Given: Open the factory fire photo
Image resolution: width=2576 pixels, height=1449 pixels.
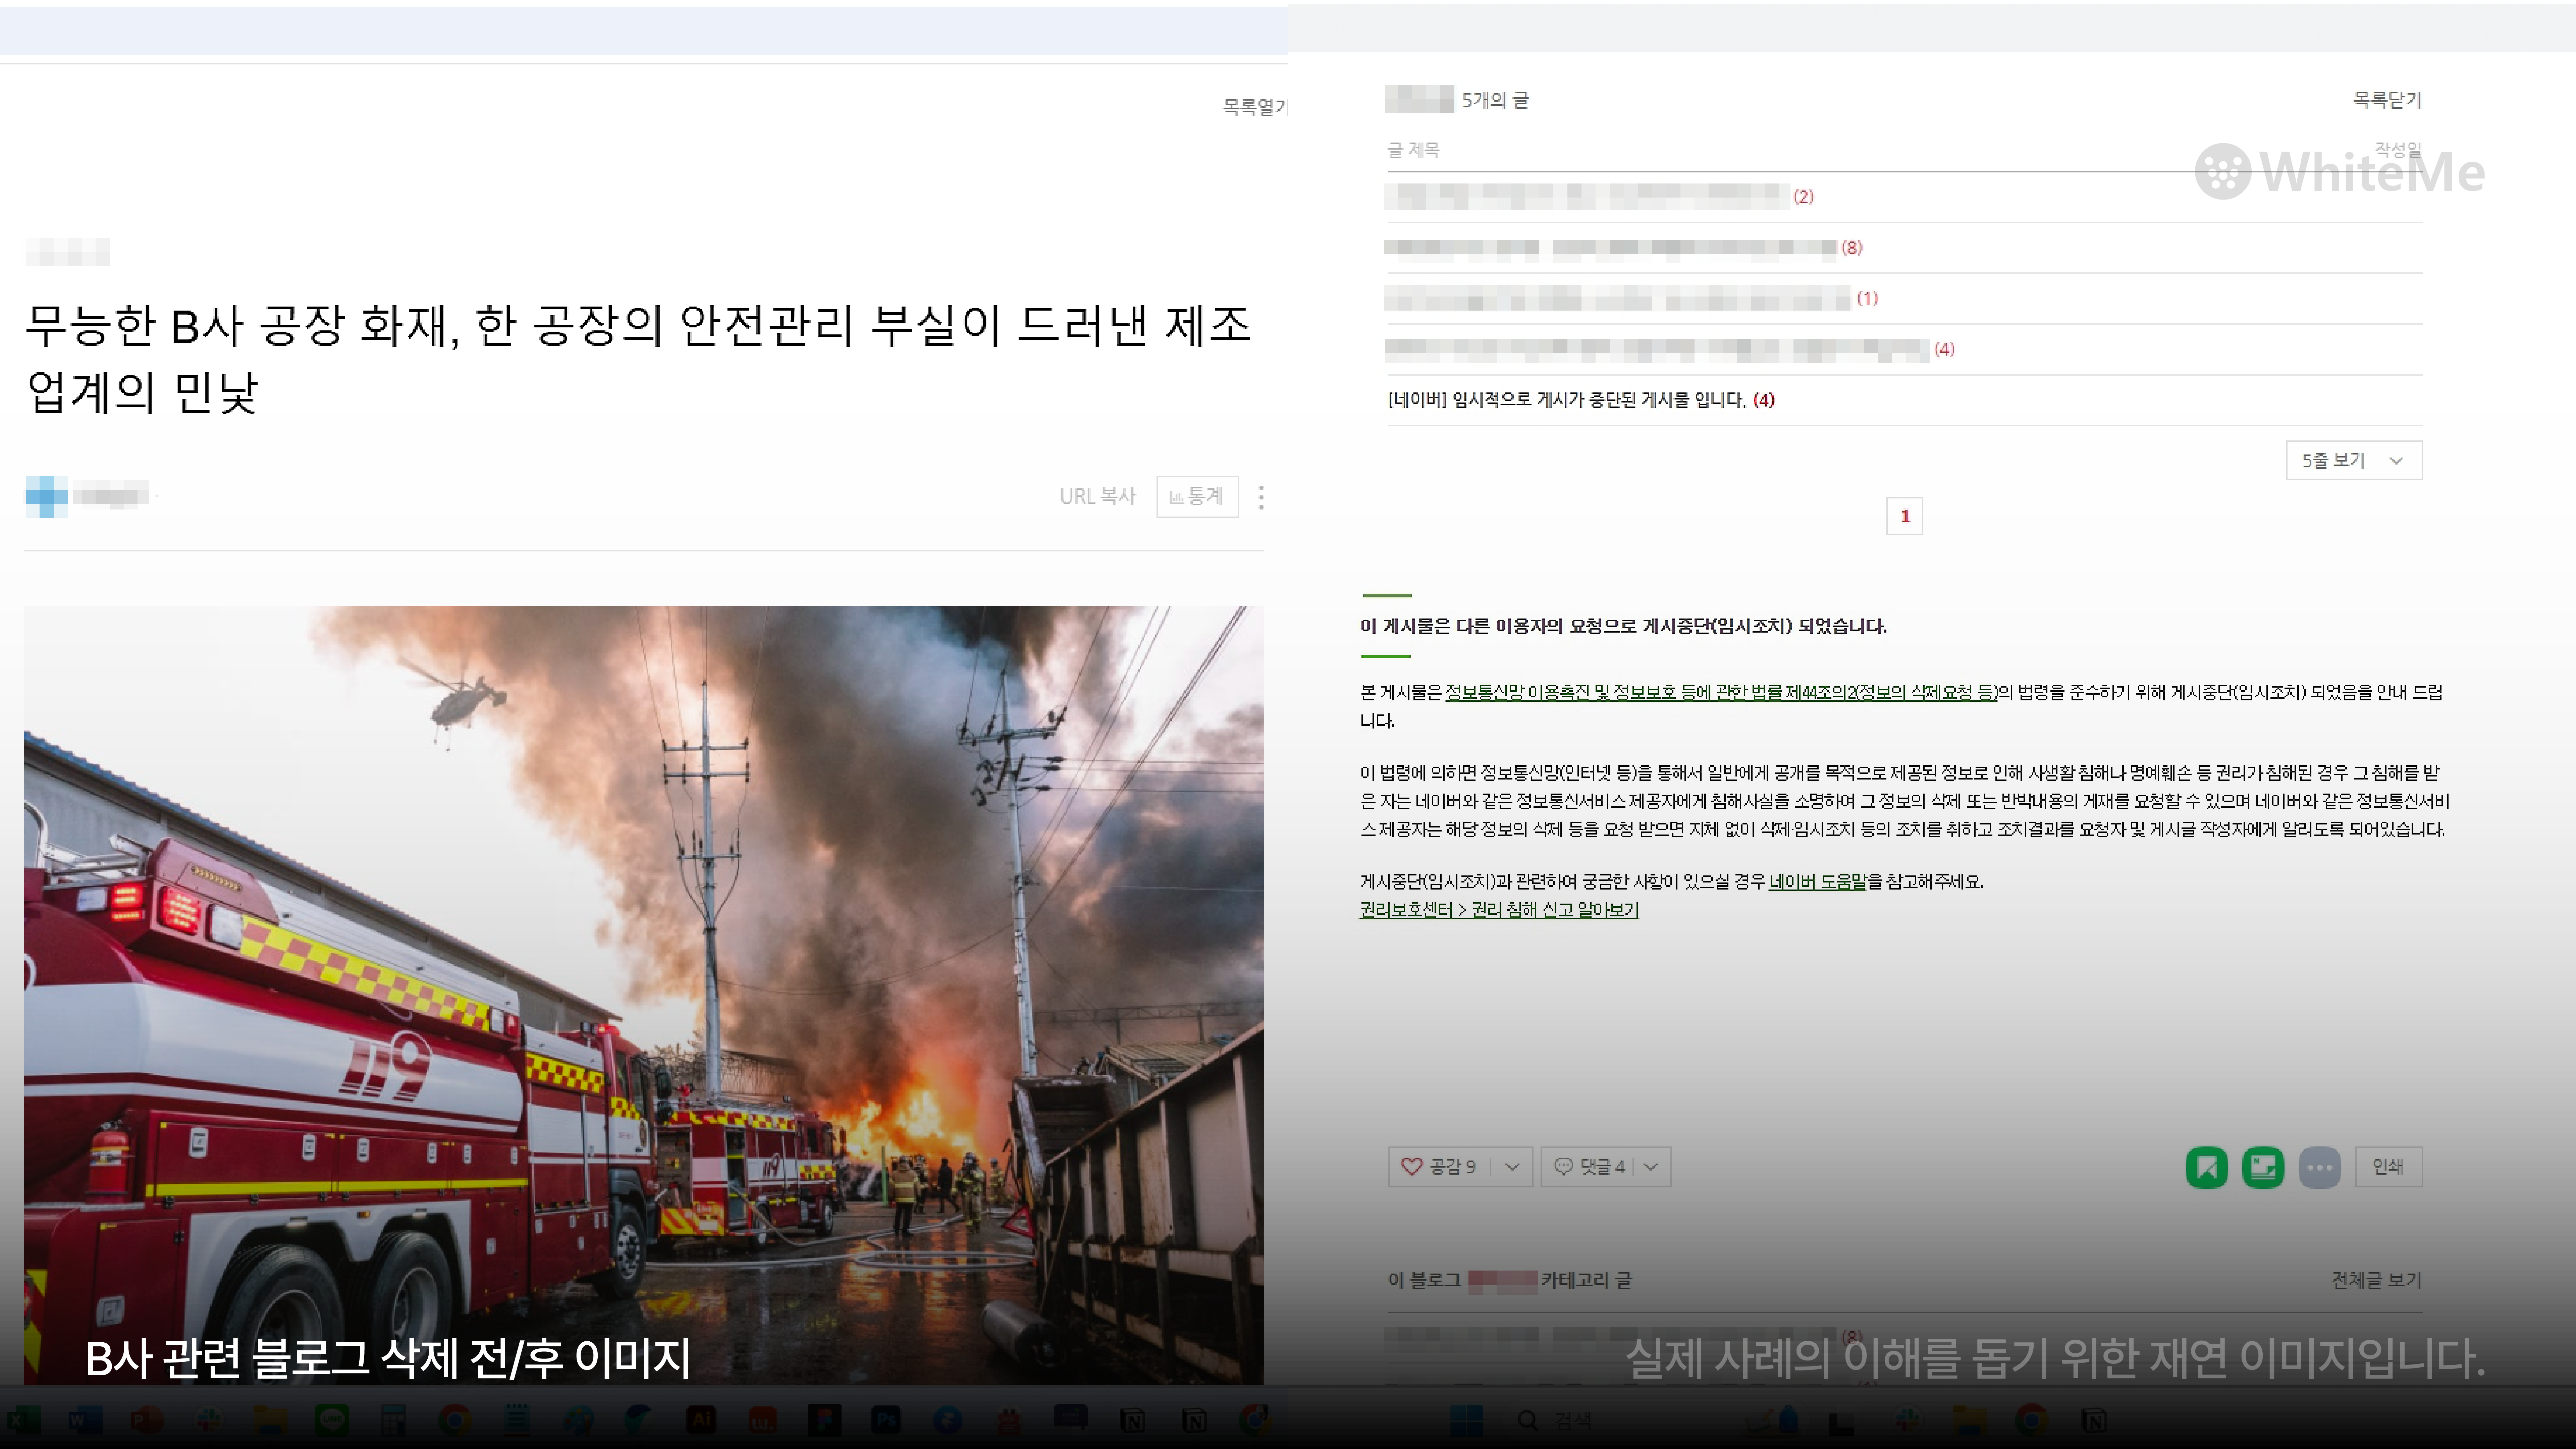Looking at the screenshot, I should tap(644, 995).
